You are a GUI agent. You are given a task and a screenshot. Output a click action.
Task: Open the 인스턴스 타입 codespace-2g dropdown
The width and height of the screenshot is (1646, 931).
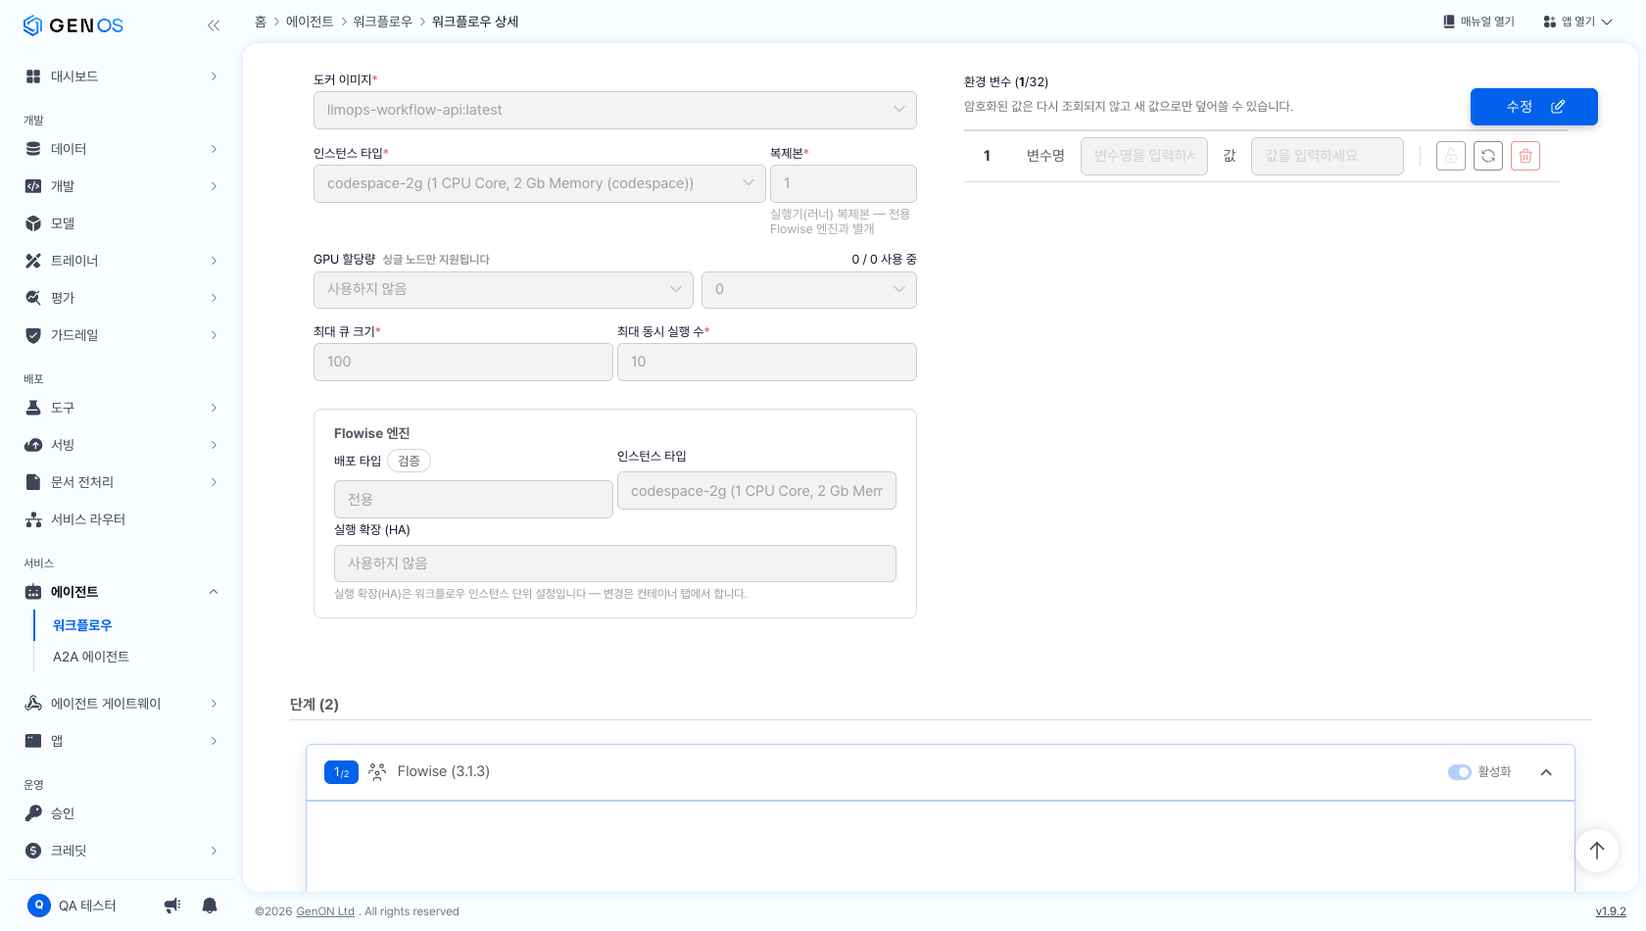coord(540,183)
